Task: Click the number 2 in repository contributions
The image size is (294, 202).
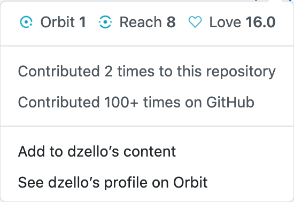Action: pos(109,72)
